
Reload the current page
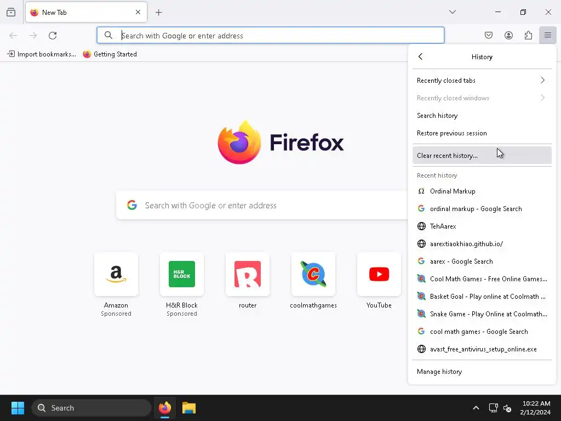coord(53,36)
